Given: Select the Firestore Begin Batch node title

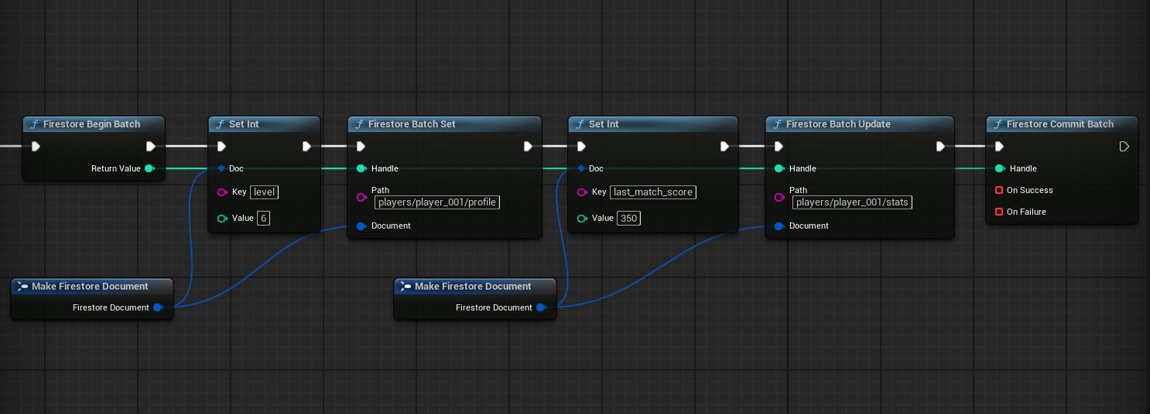Looking at the screenshot, I should 91,124.
